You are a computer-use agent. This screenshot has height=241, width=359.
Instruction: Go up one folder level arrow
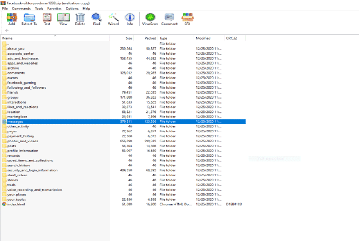[7, 30]
